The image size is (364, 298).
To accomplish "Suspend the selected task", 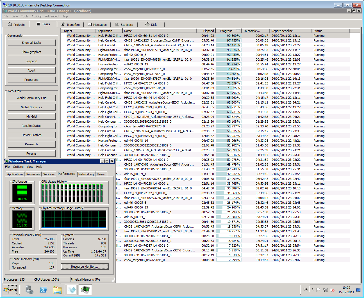I will pos(31,61).
